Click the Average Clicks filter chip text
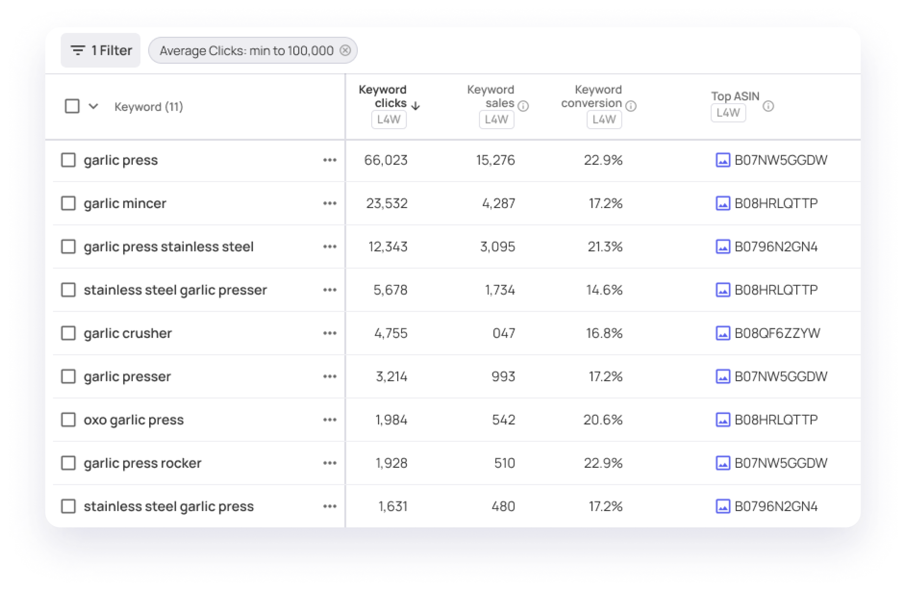 246,51
